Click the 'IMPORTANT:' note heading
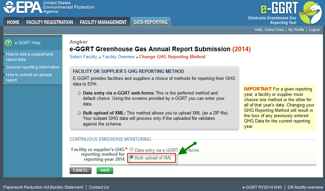325x191 pixels. point(258,89)
